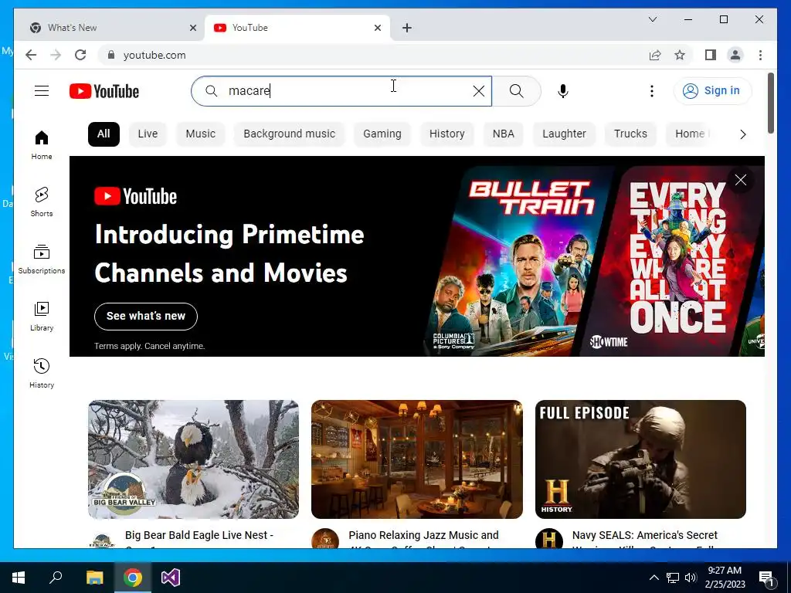Close the What's New tab
This screenshot has width=791, height=593.
(x=192, y=28)
